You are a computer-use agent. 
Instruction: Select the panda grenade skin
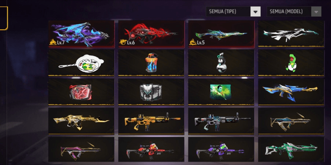[221, 63]
